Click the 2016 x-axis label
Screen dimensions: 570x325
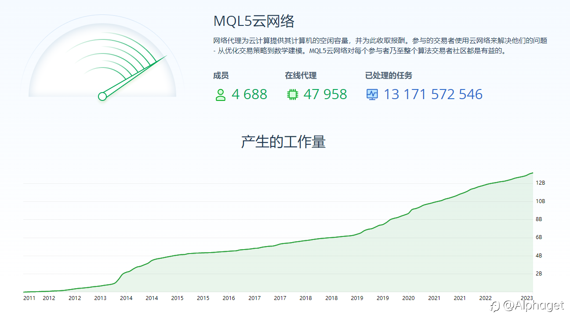229,298
